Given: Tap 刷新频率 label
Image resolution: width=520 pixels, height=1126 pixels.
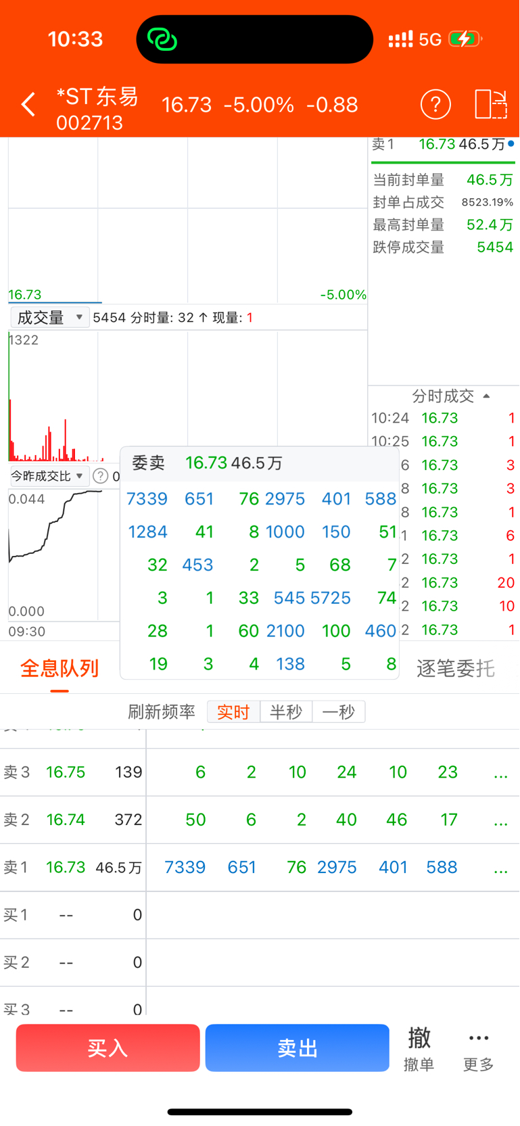Looking at the screenshot, I should coord(162,711).
